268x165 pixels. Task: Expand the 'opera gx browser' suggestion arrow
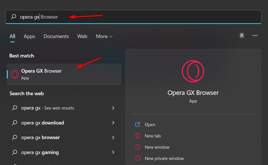pos(113,137)
